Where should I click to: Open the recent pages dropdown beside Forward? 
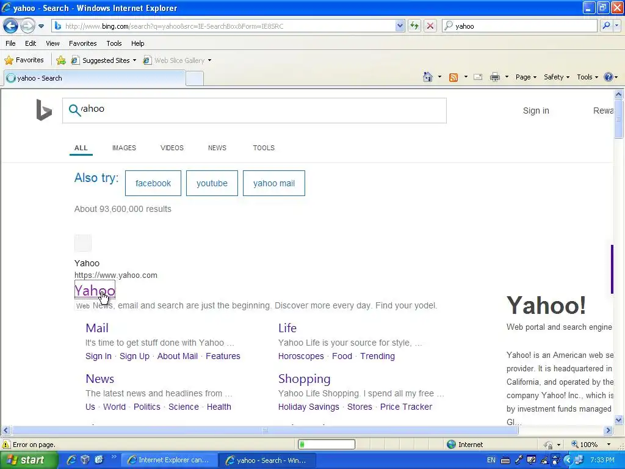(x=41, y=26)
